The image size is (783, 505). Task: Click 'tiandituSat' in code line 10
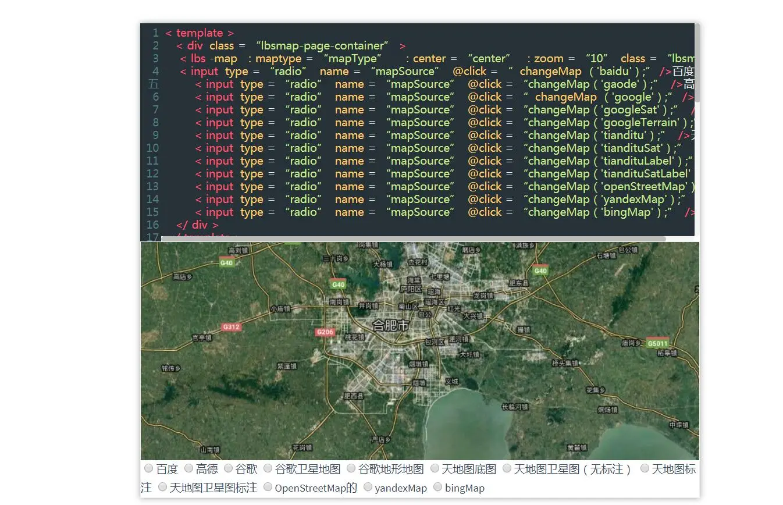tap(633, 148)
